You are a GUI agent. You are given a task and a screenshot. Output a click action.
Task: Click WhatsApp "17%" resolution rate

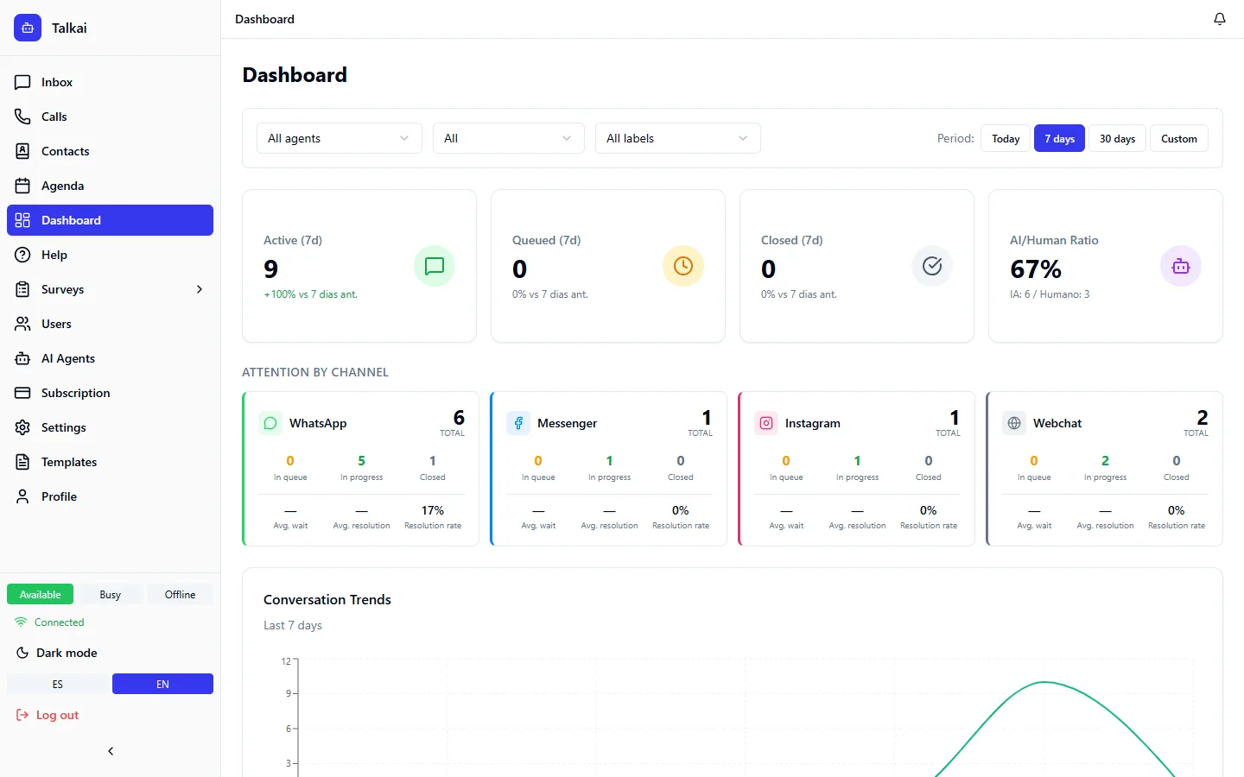(x=433, y=510)
